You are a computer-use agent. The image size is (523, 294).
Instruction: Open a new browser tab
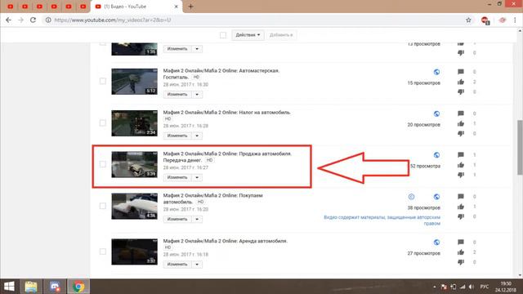190,7
